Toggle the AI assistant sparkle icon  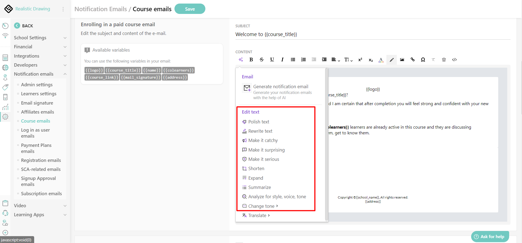[x=241, y=60]
